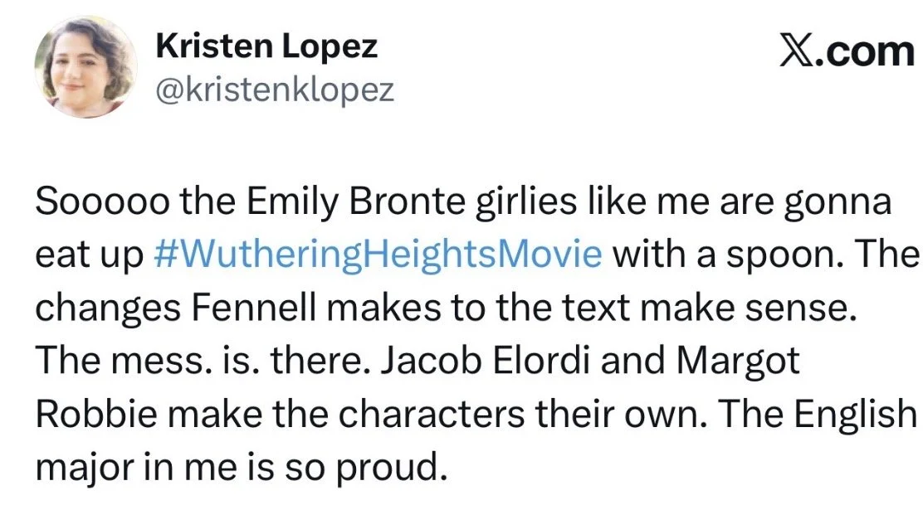
Task: Click the X.com logo
Action: click(847, 53)
